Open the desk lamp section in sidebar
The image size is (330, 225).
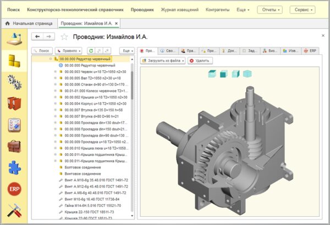tap(14, 40)
